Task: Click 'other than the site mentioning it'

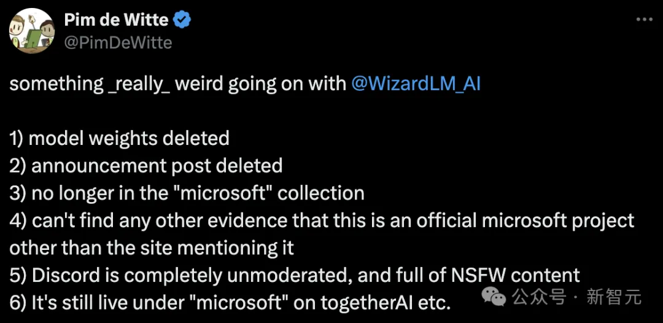Action: point(152,247)
